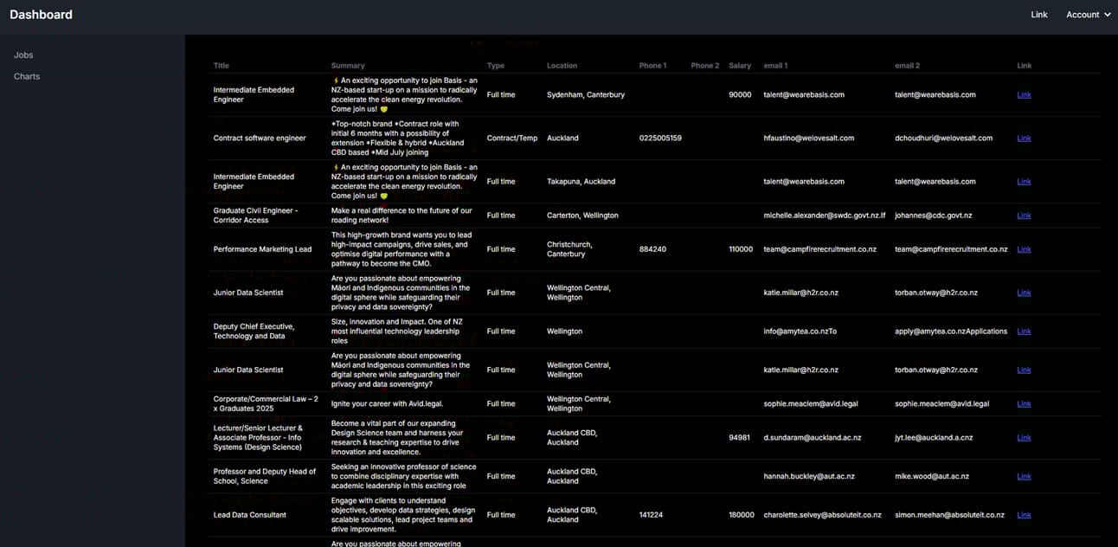Select the Corporate/Commercial Law – 2 x Graduates 2025 title
The height and width of the screenshot is (547, 1118).
(266, 404)
